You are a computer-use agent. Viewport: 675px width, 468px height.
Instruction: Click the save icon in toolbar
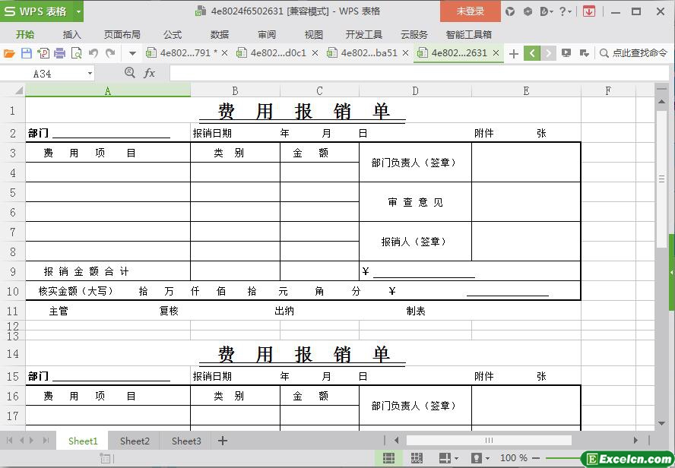coord(27,53)
